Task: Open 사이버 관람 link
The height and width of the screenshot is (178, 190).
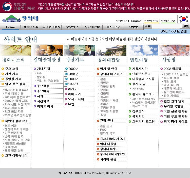Action: [x=108, y=159]
